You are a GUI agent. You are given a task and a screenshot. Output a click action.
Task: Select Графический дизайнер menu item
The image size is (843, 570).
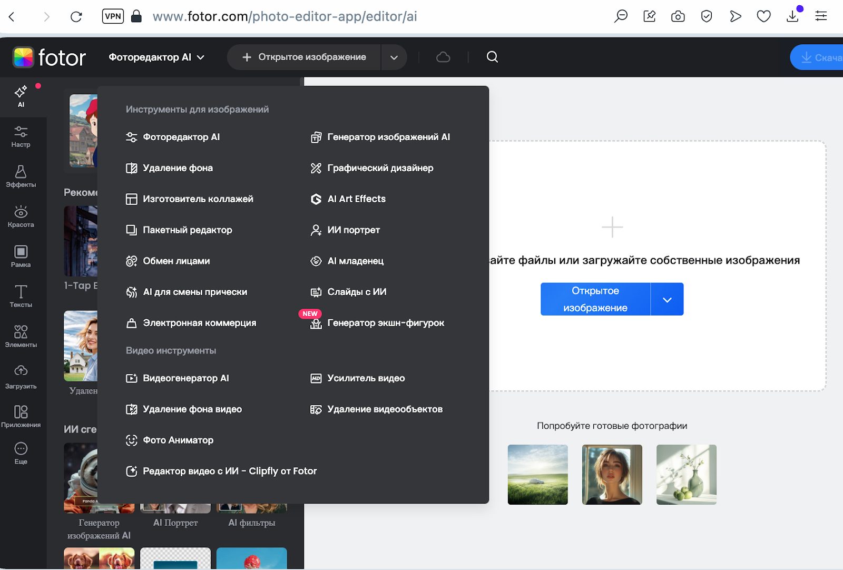coord(372,168)
